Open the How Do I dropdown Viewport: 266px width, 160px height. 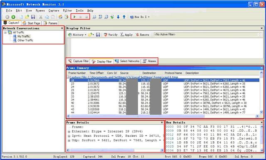(140, 17)
